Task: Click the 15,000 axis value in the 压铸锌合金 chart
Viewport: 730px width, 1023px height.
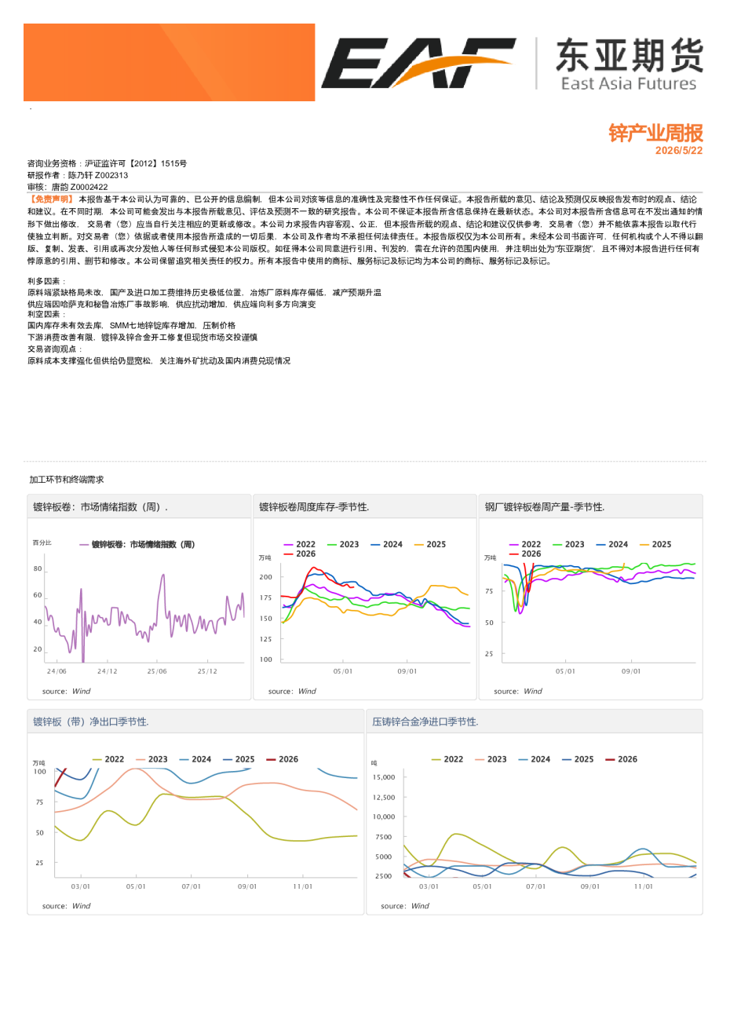Action: tap(384, 777)
